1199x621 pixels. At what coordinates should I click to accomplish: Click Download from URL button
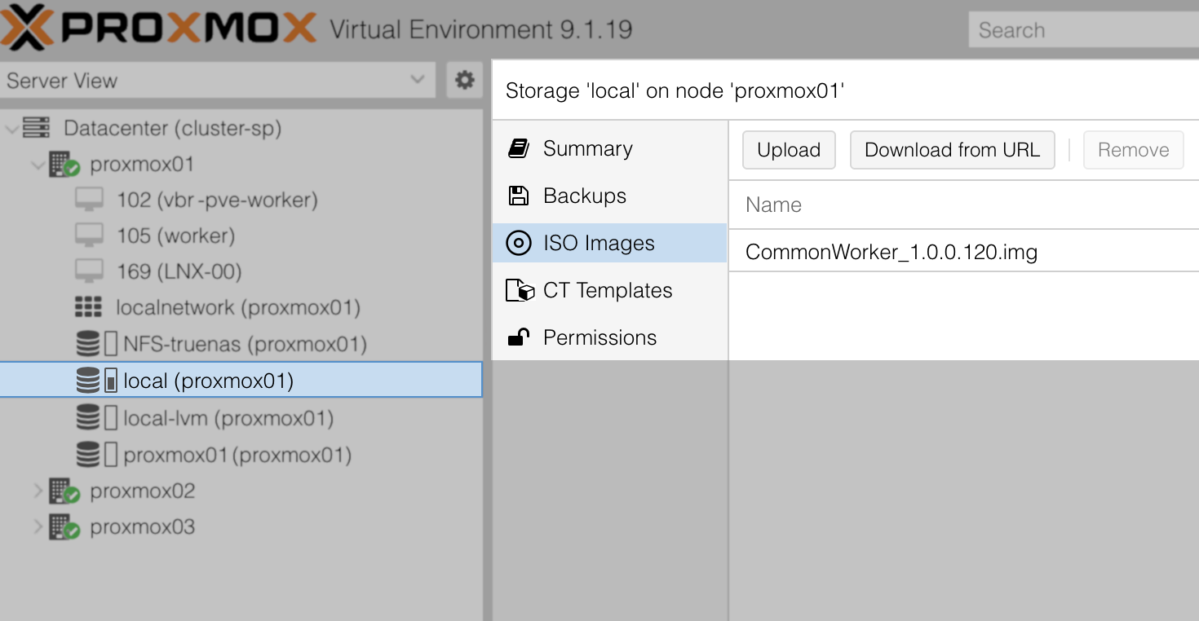[953, 150]
